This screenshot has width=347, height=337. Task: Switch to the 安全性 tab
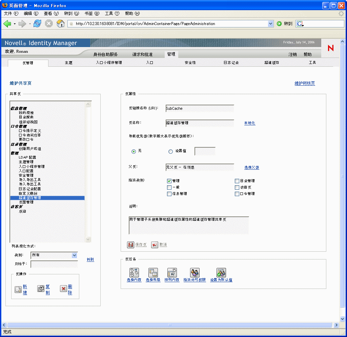(190, 63)
